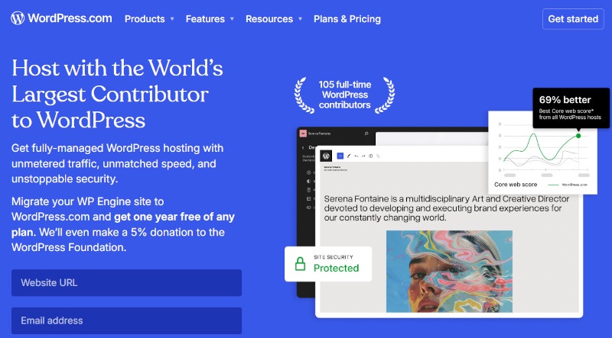This screenshot has height=338, width=612.
Task: Click the Core web score label
Action: click(x=516, y=185)
